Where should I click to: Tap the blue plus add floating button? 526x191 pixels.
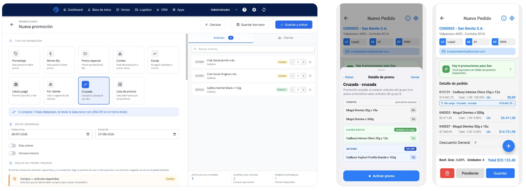[x=508, y=146]
